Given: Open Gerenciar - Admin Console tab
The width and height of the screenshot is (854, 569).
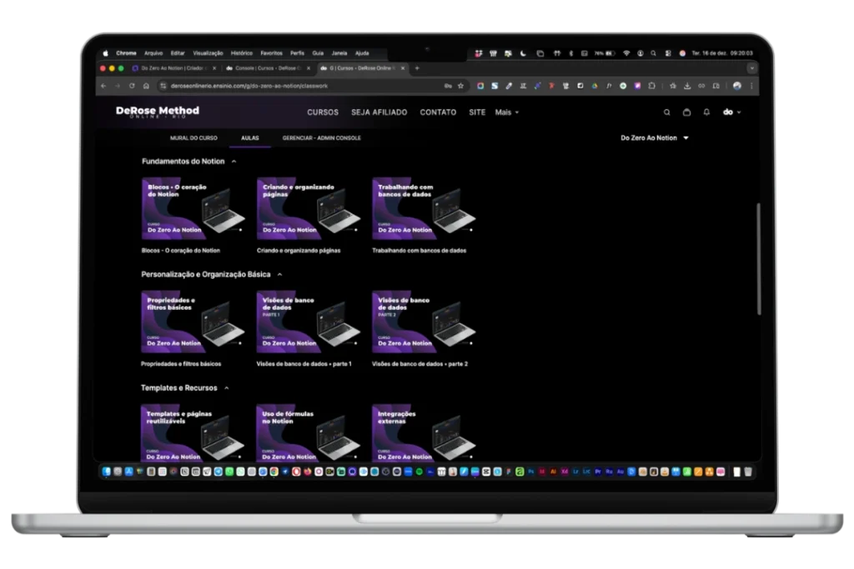Looking at the screenshot, I should pos(321,138).
